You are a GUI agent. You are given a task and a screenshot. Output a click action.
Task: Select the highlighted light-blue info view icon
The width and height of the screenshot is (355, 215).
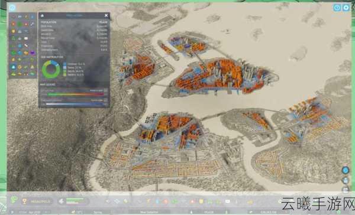tap(14, 67)
